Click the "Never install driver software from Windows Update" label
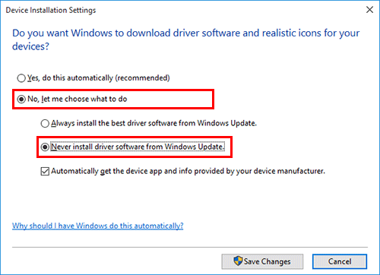This screenshot has width=380, height=275. [x=138, y=147]
